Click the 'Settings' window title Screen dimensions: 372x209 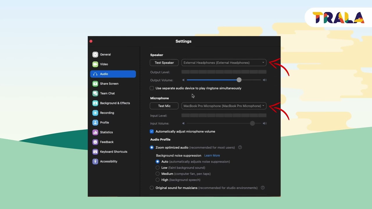tap(183, 42)
